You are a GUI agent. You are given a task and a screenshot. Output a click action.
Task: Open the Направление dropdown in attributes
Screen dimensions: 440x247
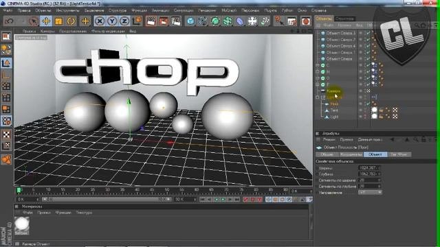[370, 192]
